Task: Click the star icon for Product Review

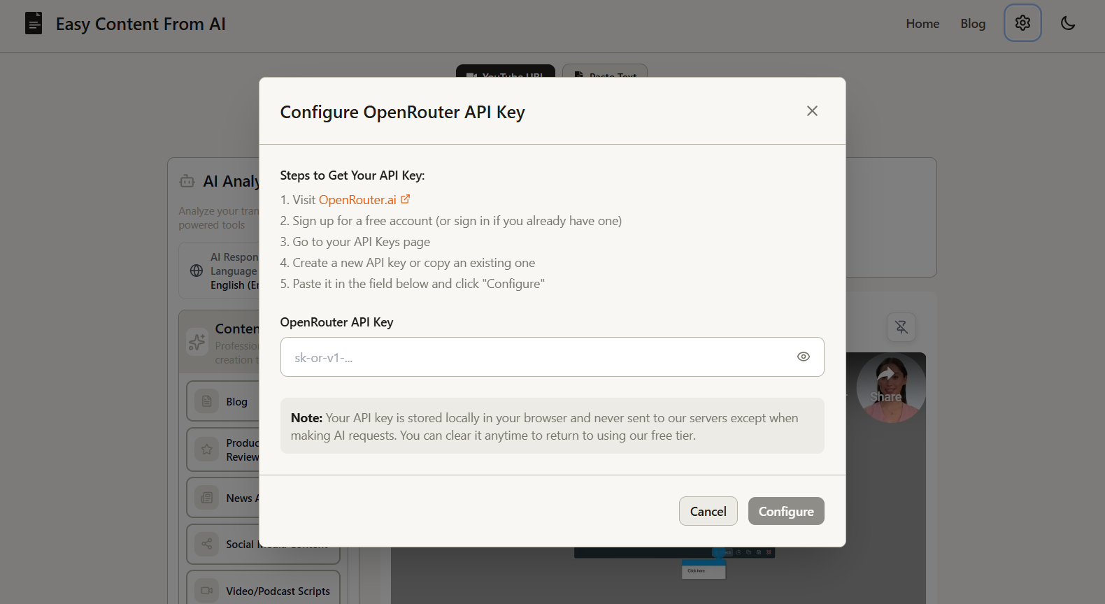Action: tap(206, 450)
